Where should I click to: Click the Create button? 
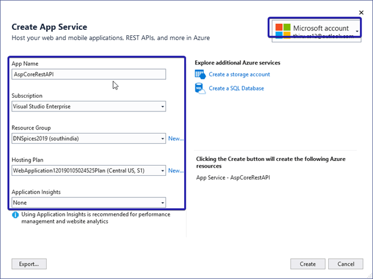pos(308,264)
